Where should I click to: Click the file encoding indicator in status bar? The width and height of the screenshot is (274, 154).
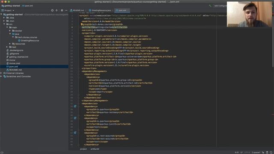pyautogui.click(x=247, y=152)
